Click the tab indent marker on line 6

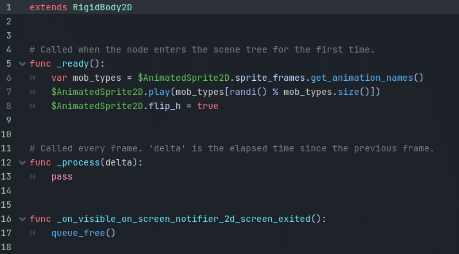32,78
